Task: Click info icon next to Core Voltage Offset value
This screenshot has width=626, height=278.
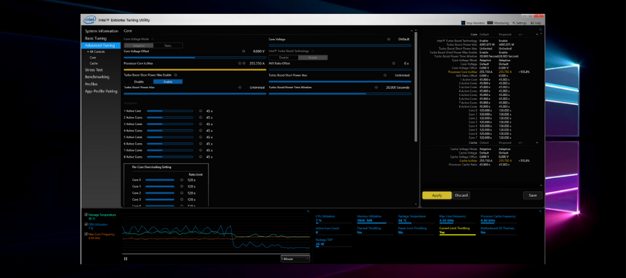Action: click(x=243, y=51)
